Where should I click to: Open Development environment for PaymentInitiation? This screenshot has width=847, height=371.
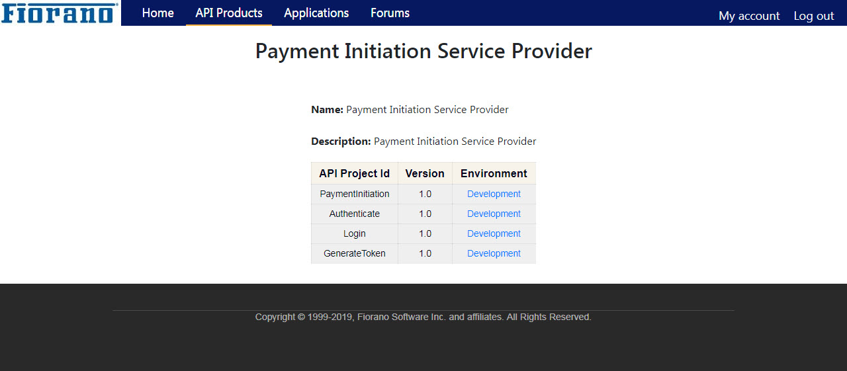tap(494, 194)
